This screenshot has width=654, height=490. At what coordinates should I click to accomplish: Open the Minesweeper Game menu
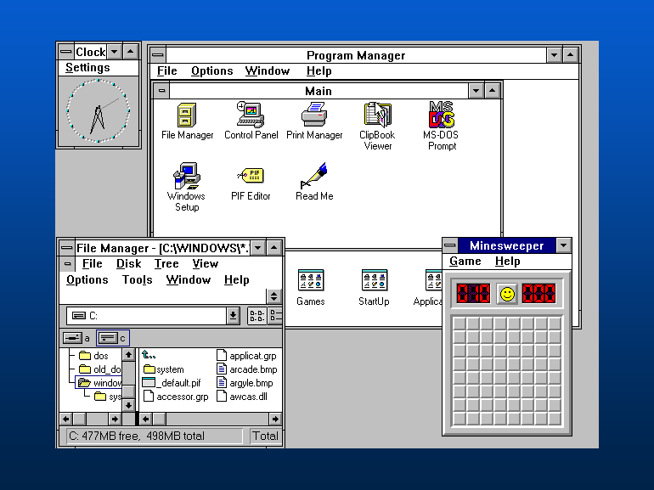click(x=465, y=261)
